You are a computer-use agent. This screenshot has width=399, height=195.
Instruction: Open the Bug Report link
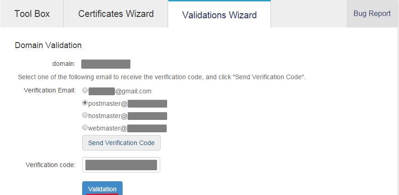[372, 14]
